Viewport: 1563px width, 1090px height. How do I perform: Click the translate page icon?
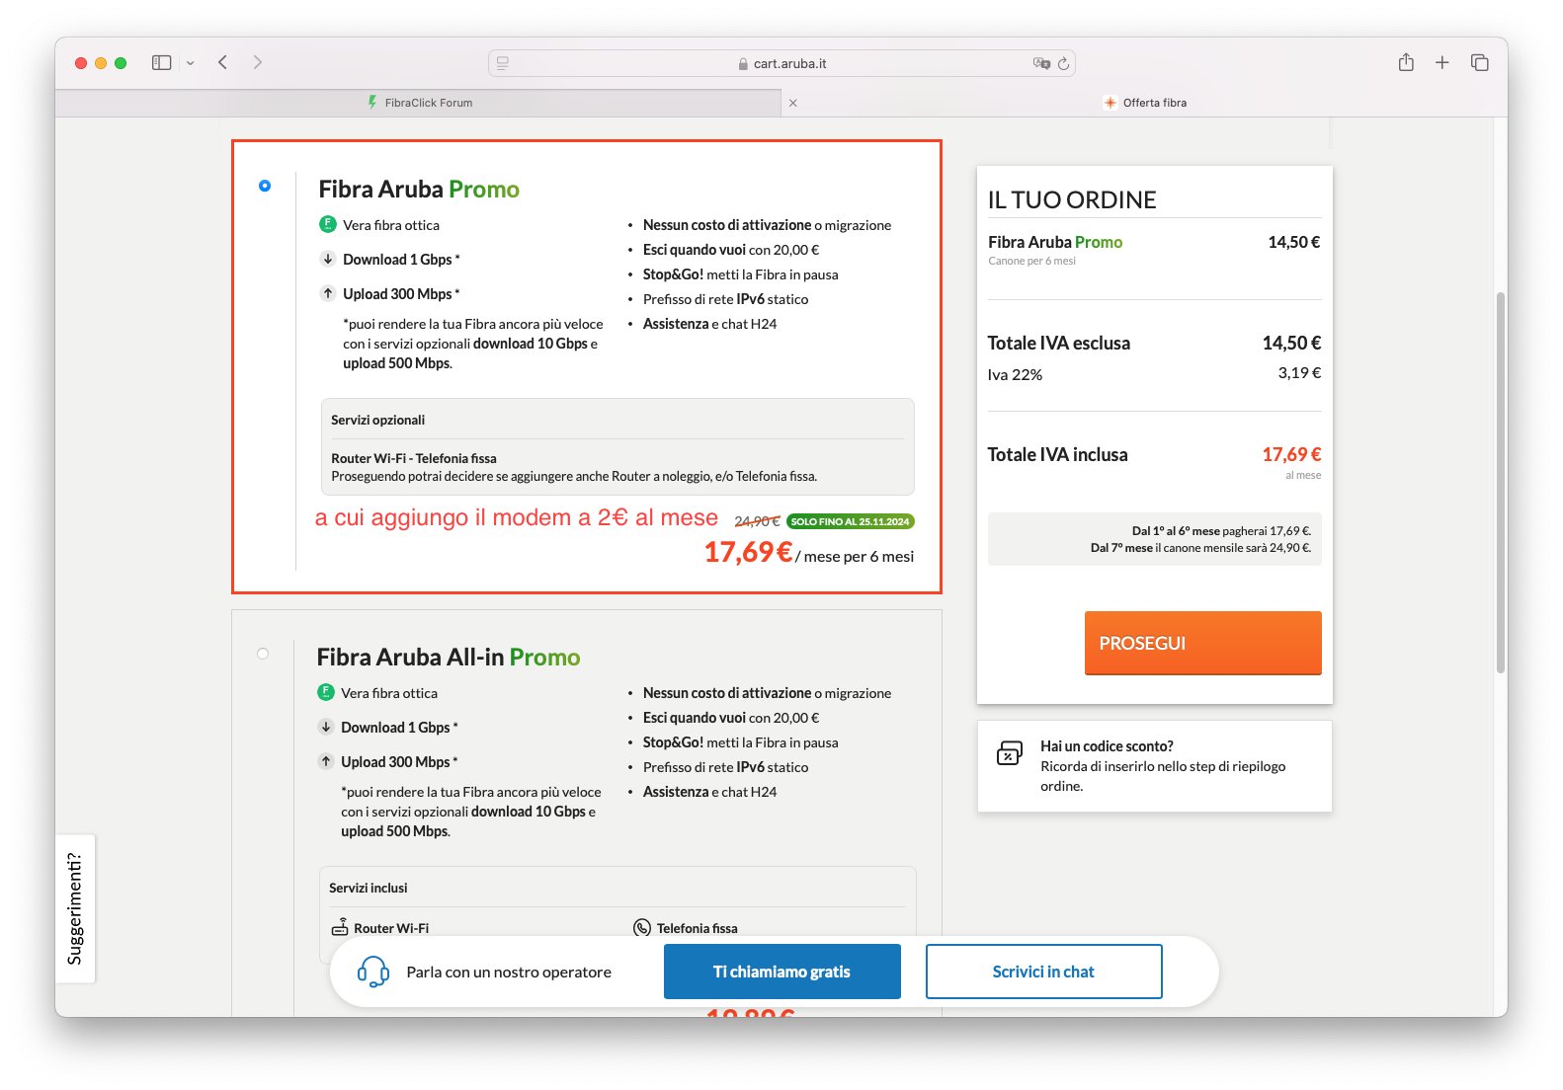click(1041, 63)
